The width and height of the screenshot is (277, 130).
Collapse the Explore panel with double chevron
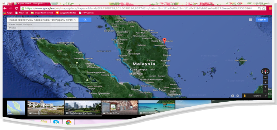coord(266,96)
